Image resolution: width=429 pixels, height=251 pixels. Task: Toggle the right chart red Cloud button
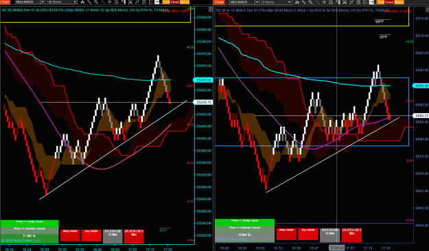click(389, 2)
